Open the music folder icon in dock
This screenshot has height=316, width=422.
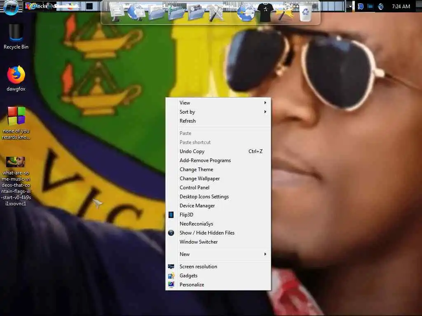pos(176,12)
